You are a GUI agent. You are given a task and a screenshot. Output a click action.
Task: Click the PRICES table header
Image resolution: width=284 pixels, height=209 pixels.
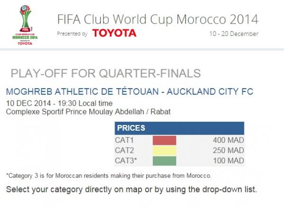pos(179,128)
